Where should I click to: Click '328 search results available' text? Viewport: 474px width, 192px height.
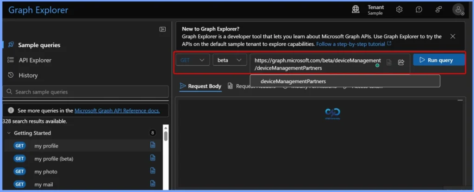(x=34, y=121)
